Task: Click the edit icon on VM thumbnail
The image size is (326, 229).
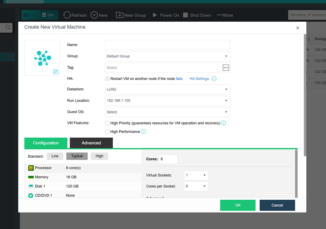Action: (56, 71)
